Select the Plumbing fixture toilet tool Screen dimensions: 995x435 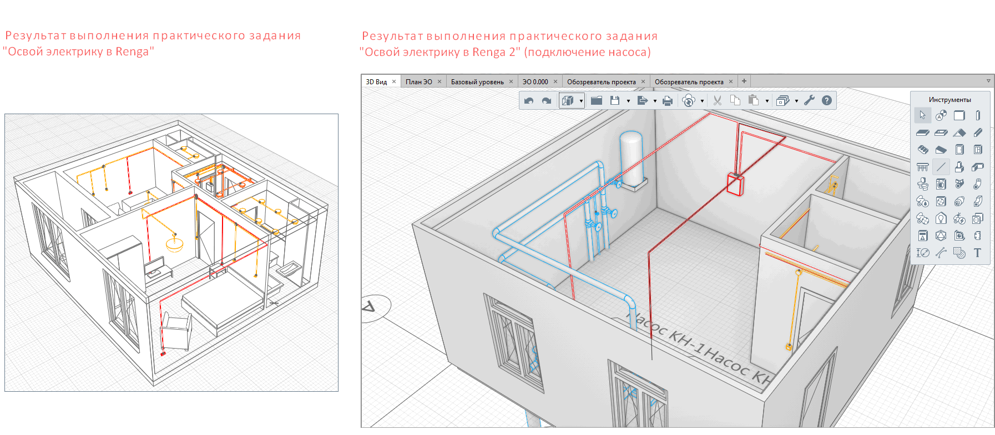922,184
